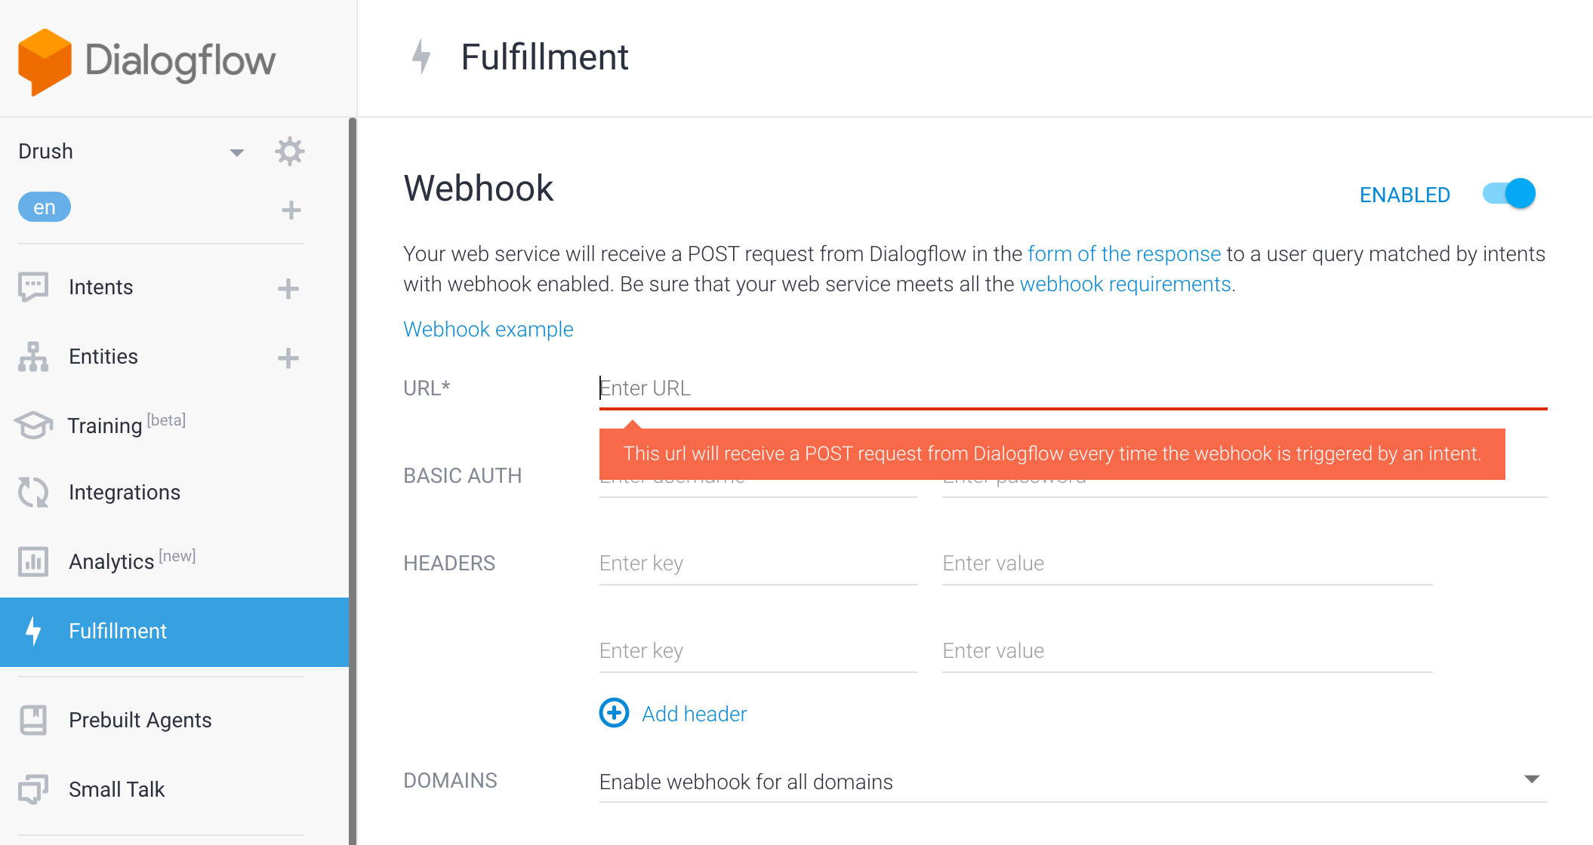This screenshot has height=845, width=1593.
Task: Click the Fulfillment lightning icon
Action: coord(32,631)
